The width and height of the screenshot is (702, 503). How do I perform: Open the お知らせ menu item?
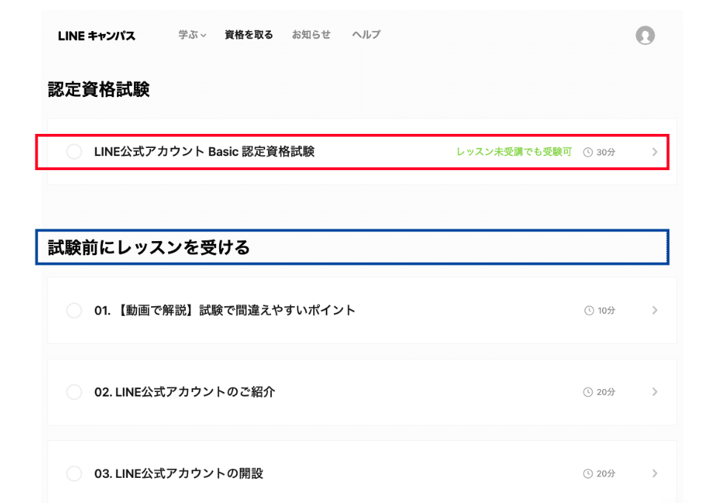tap(311, 35)
